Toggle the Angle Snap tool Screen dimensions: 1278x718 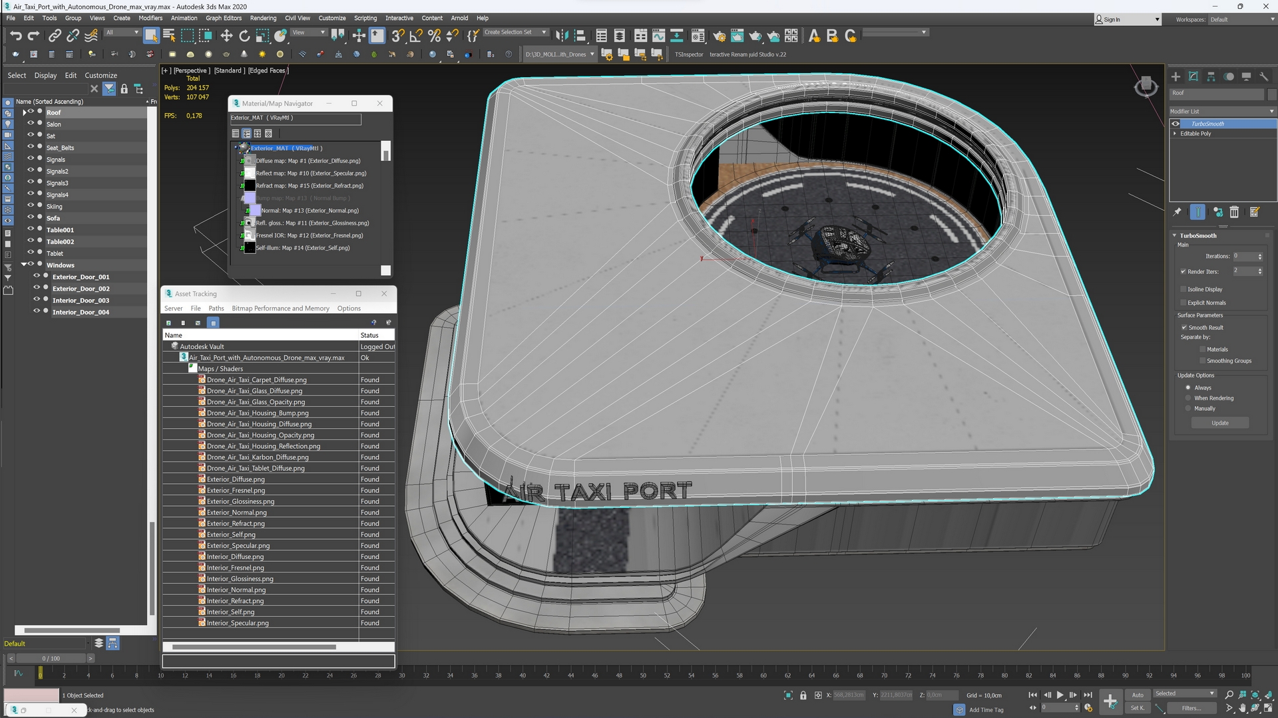416,36
